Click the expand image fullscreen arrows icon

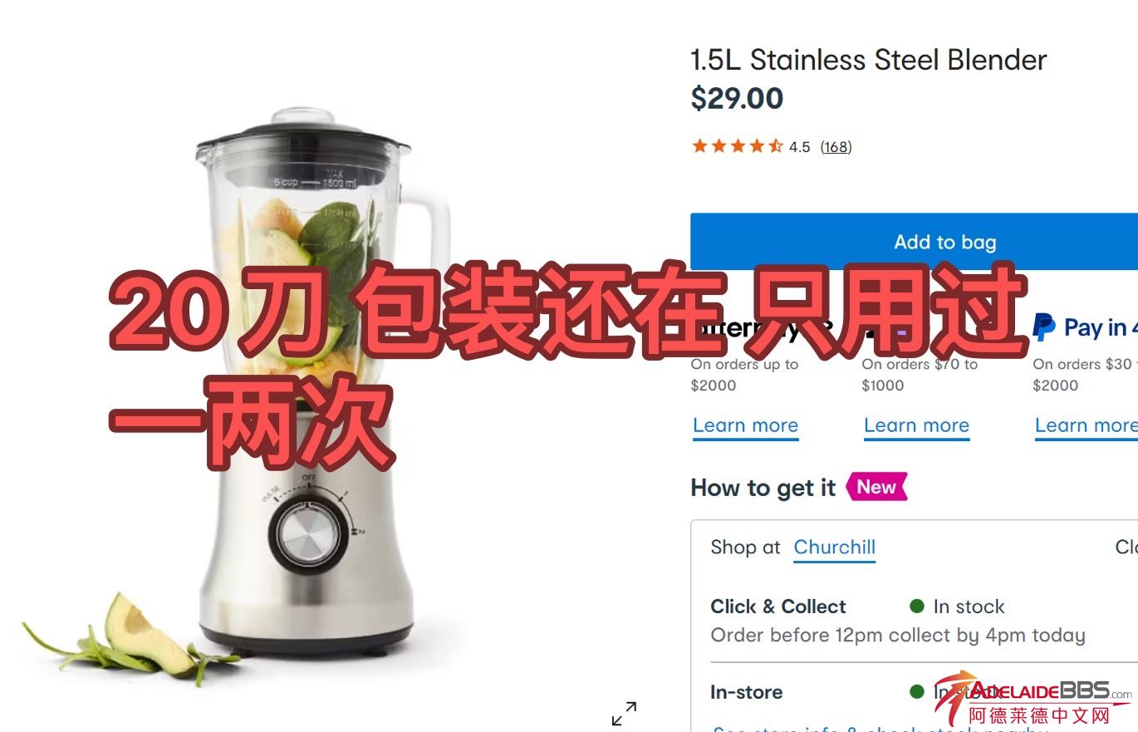[x=624, y=714]
